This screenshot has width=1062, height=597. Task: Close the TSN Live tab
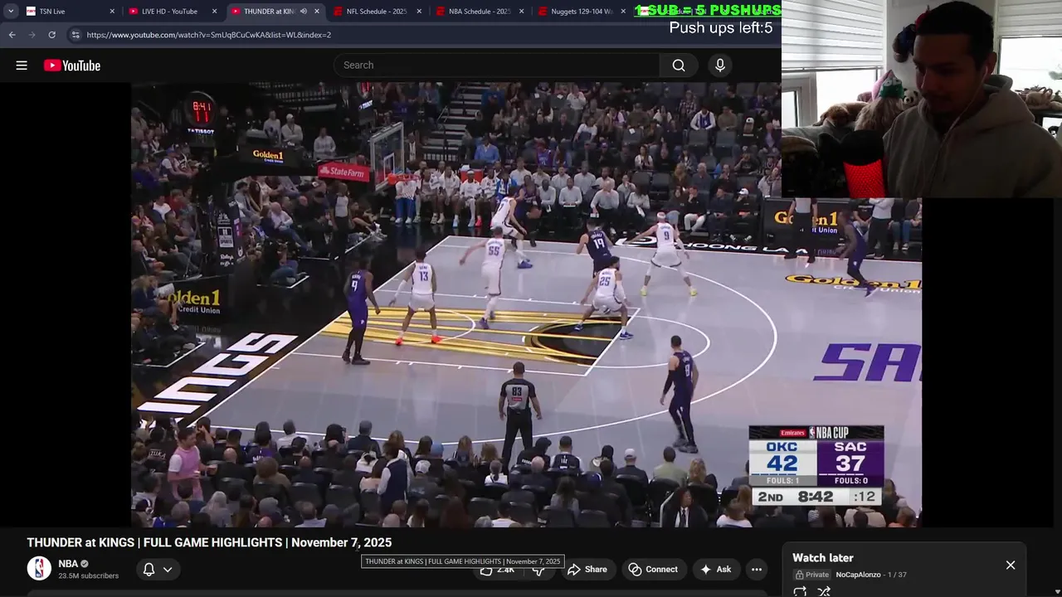(x=112, y=12)
